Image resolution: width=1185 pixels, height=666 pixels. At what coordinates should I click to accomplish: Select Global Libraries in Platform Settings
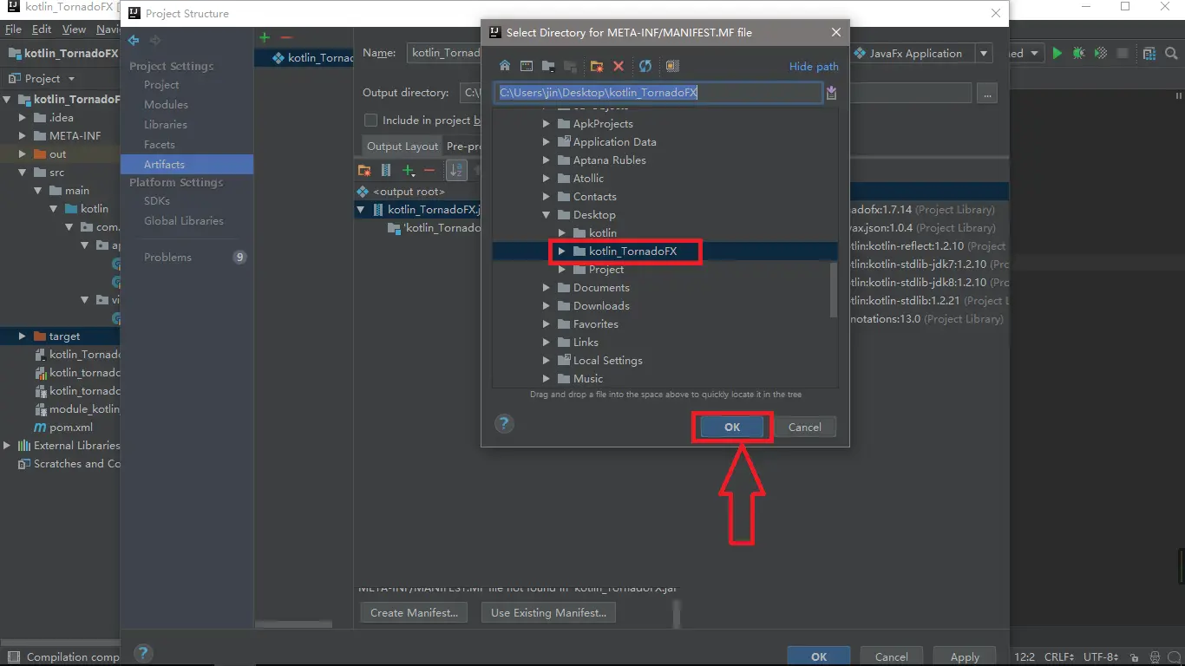(183, 221)
